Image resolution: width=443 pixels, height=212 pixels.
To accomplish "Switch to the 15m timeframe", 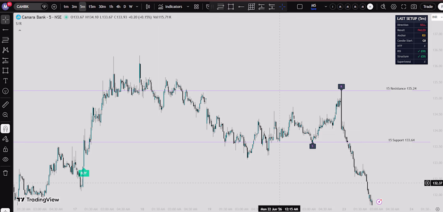I will pos(92,6).
